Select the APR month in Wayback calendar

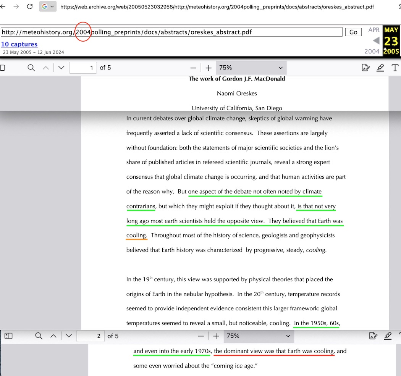374,30
